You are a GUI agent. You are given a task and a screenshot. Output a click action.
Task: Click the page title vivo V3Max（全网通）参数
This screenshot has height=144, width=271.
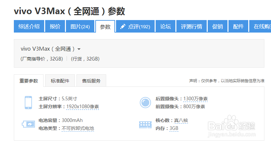tap(69, 12)
